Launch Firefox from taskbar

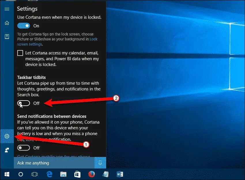(x=92, y=174)
